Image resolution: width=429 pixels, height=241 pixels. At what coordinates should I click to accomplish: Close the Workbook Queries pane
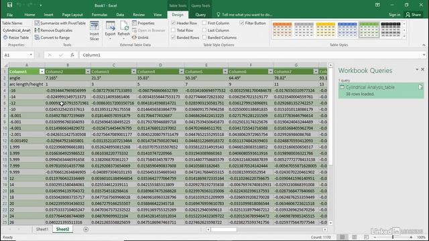[x=423, y=70]
